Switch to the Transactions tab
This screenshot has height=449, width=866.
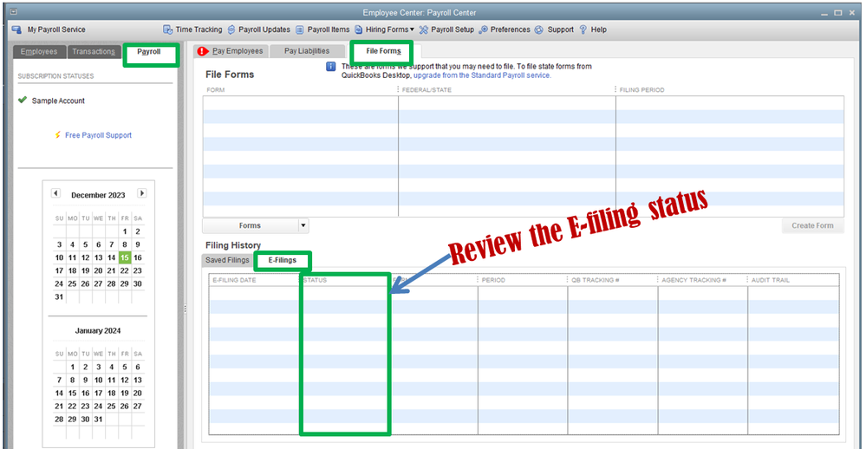[94, 51]
